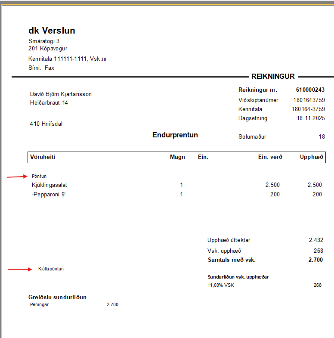
Task: Click the Vöruheiti column header
Action: tap(43, 157)
